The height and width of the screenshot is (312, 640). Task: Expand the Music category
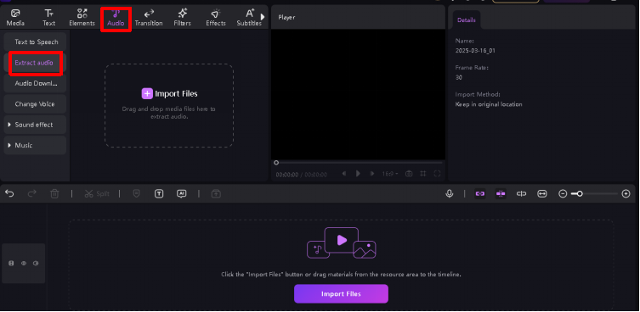pyautogui.click(x=35, y=146)
